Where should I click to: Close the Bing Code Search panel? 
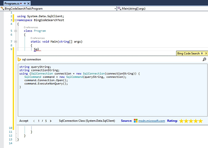[x=206, y=53]
